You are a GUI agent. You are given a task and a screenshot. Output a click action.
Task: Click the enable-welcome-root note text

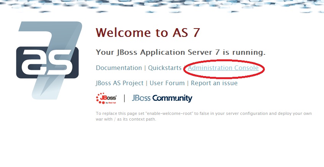204,116
